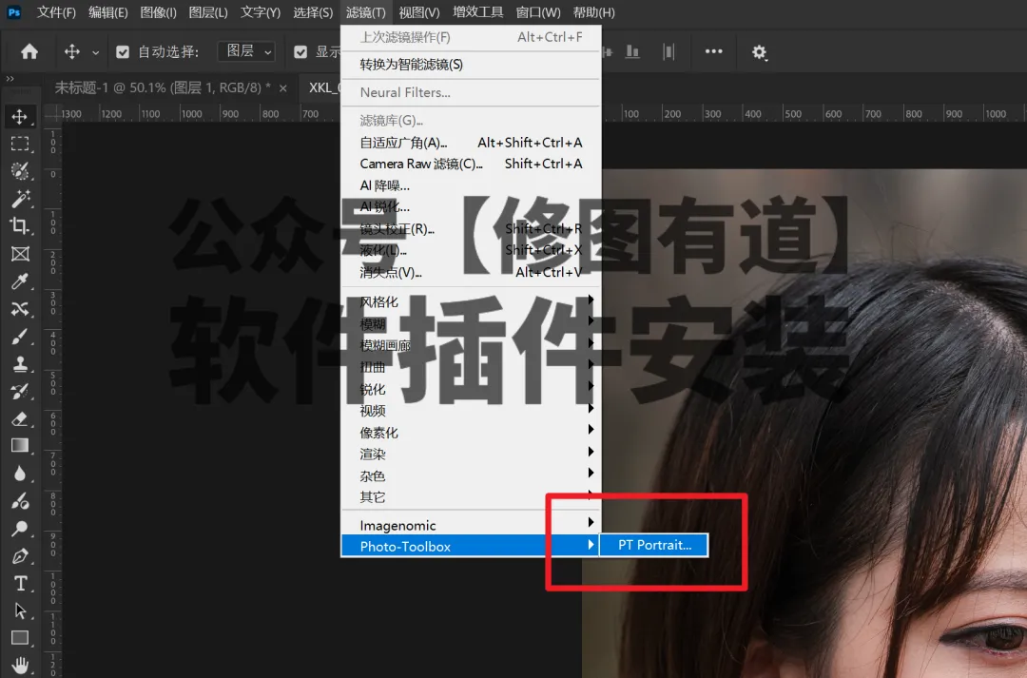
Task: Open the 图层(L) menu
Action: pyautogui.click(x=207, y=12)
